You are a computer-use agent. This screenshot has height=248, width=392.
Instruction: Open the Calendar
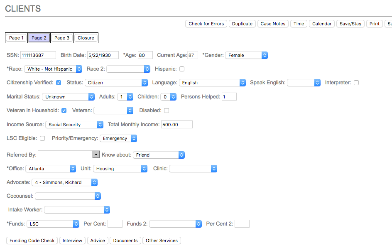tap(322, 24)
